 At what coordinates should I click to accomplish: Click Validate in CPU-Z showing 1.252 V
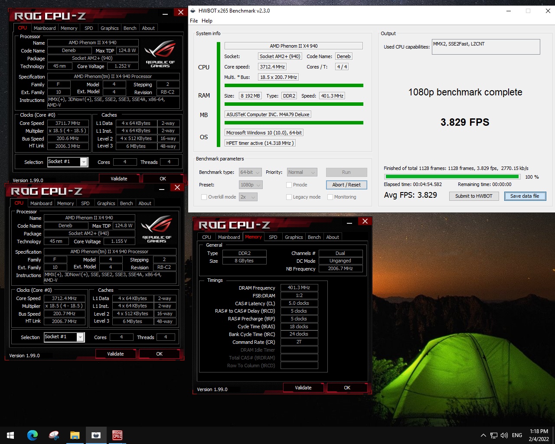tap(119, 179)
